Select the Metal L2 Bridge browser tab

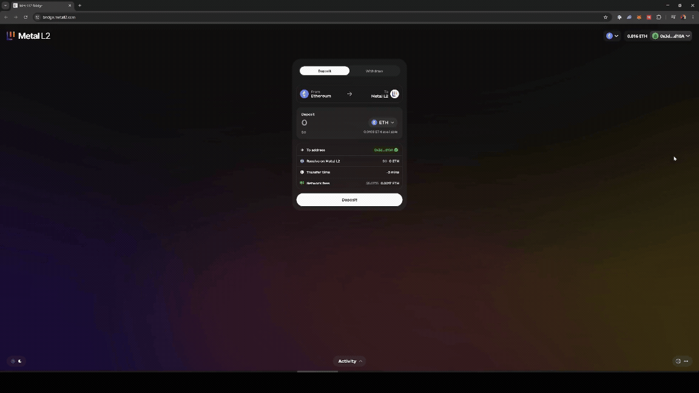click(42, 6)
